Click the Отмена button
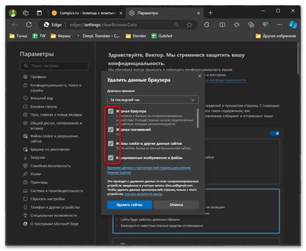 (176, 205)
